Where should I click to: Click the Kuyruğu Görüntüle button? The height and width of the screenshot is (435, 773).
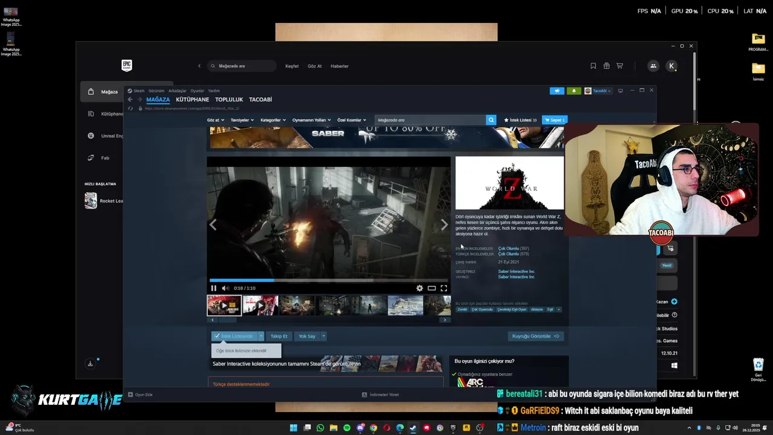click(x=536, y=336)
